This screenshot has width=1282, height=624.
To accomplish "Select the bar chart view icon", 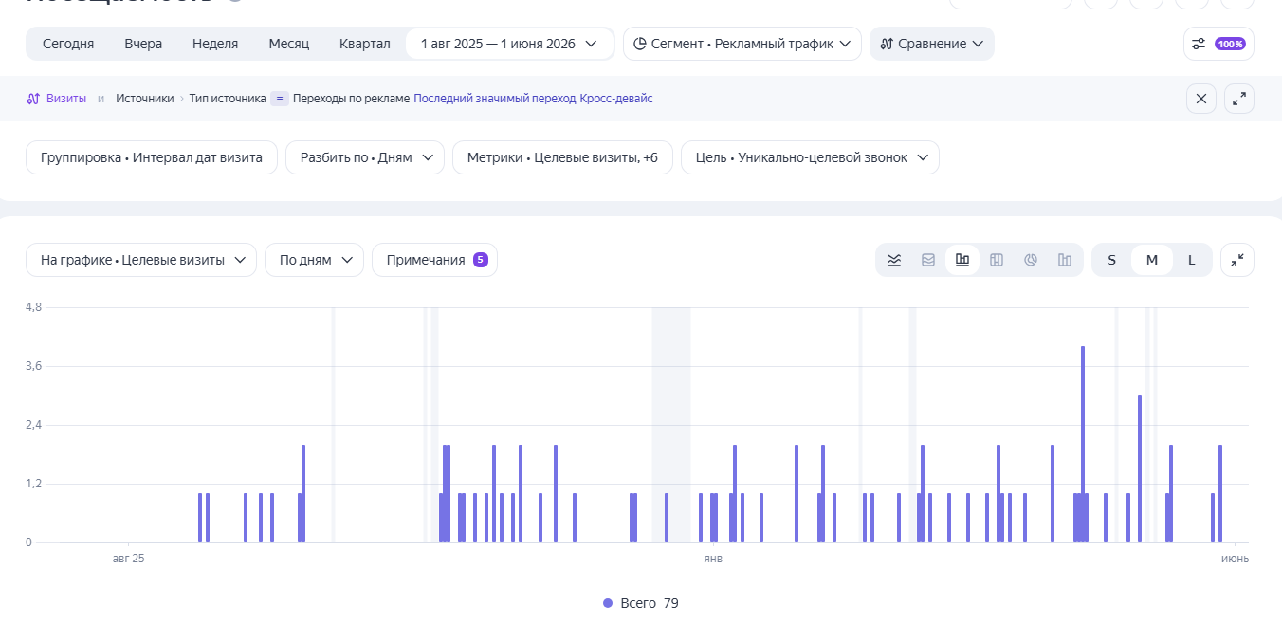I will pyautogui.click(x=962, y=260).
